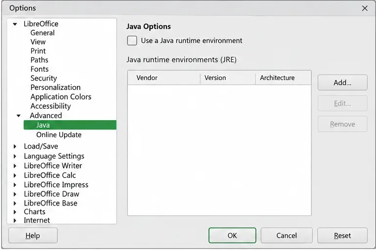Sort JRE list by Version column
Screen dimensions: 376x250
point(228,78)
